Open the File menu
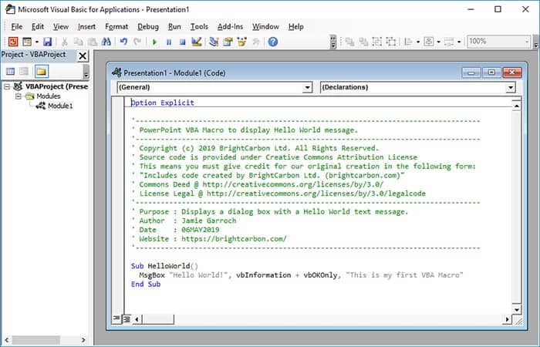Image resolution: width=540 pixels, height=347 pixels. coord(16,26)
